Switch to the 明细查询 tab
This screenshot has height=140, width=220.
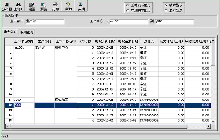coord(27,32)
